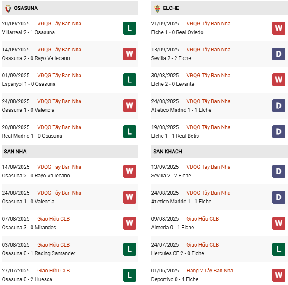Click the Giao Hữu CLB link dated 03/08/2025
This screenshot has height=285, width=288.
(x=53, y=245)
